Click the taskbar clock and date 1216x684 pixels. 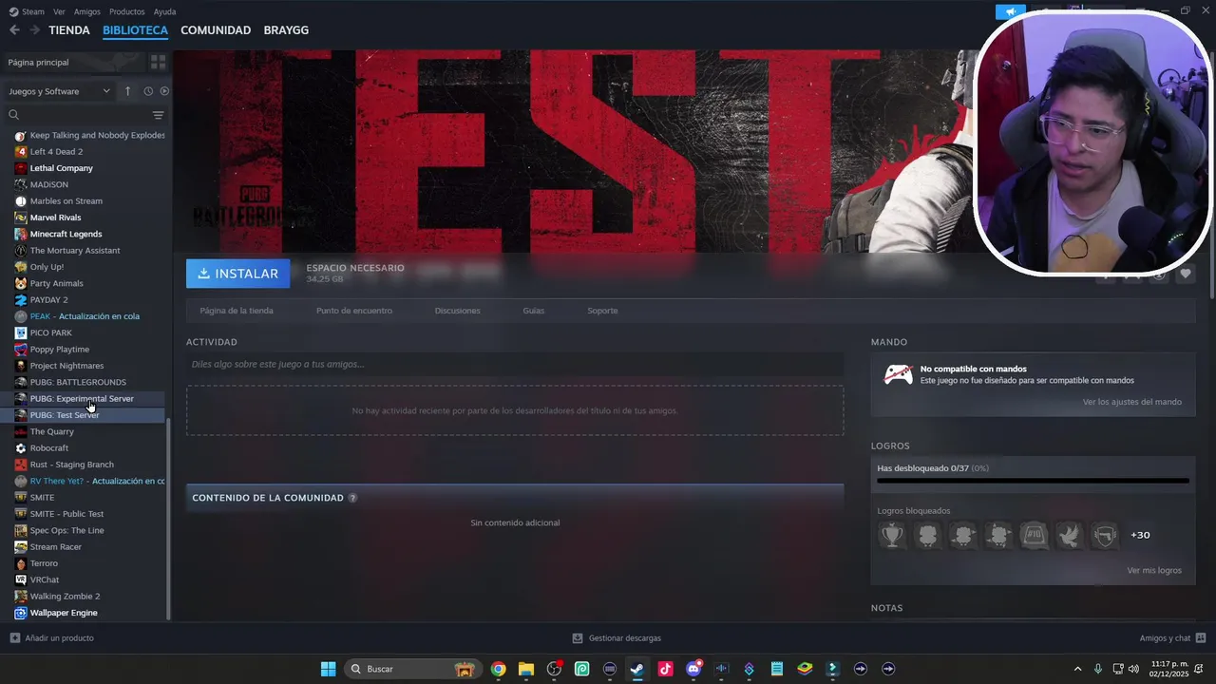(x=1169, y=669)
